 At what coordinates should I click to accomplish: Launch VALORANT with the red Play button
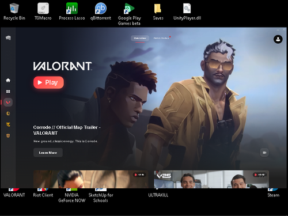pos(48,82)
